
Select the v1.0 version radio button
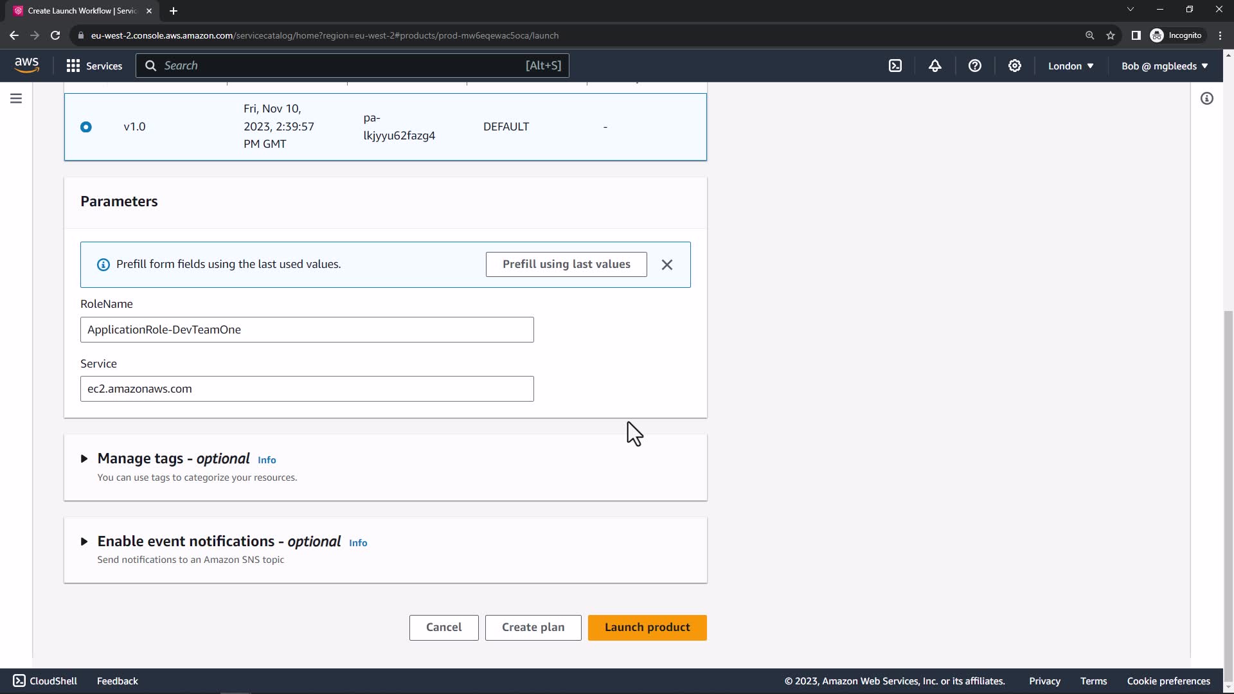(86, 127)
